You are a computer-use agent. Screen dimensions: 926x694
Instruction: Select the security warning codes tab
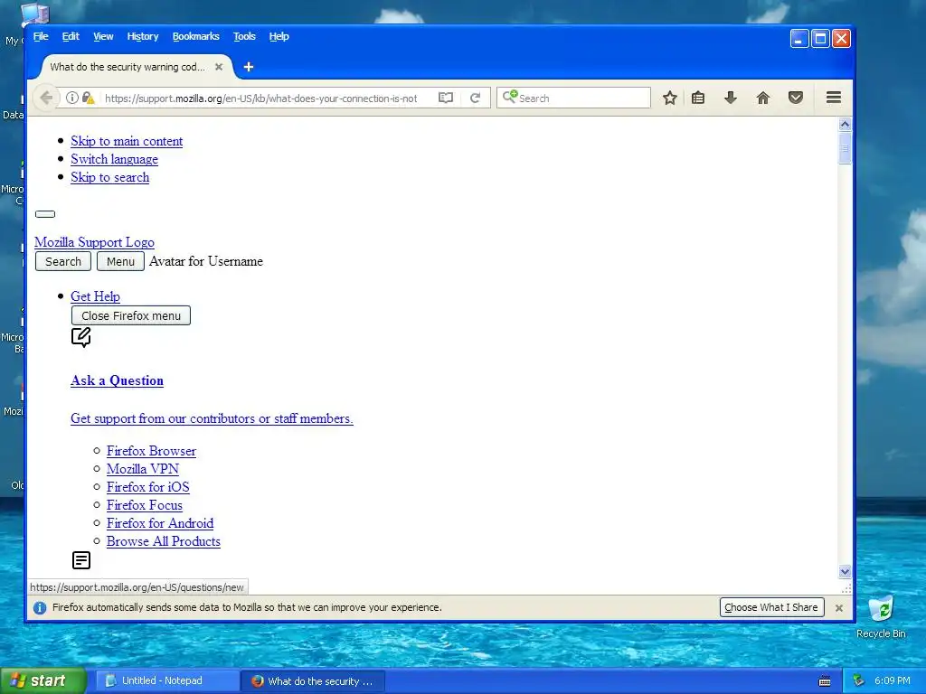tap(128, 67)
